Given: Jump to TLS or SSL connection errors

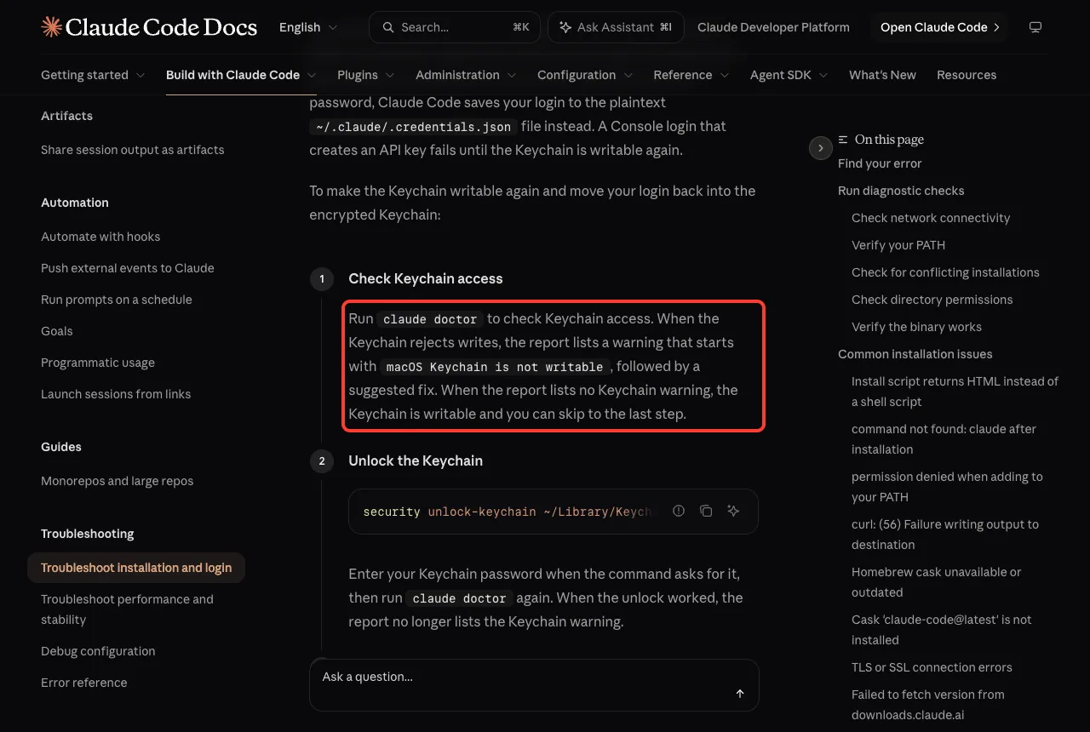Looking at the screenshot, I should [932, 667].
